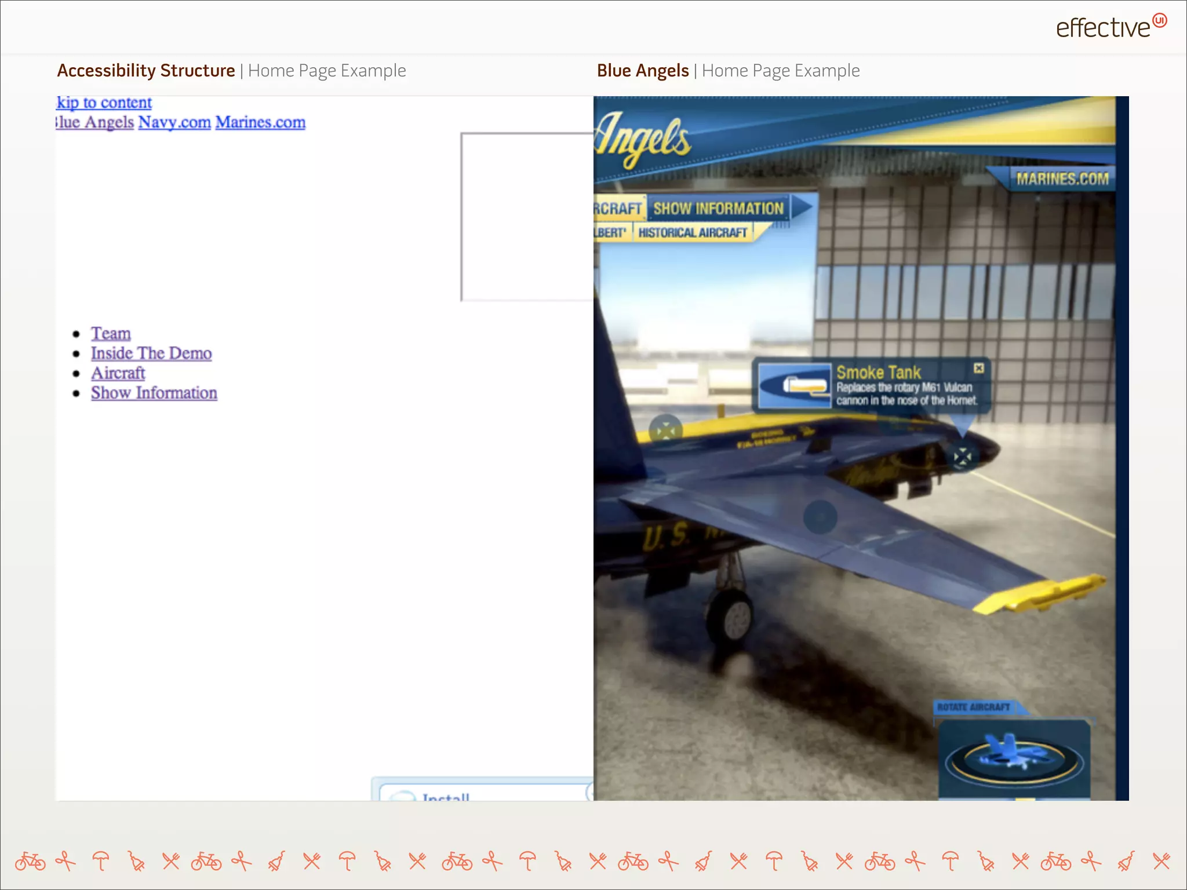This screenshot has width=1187, height=890.
Task: Click the round hotspot on the wing
Action: (820, 516)
